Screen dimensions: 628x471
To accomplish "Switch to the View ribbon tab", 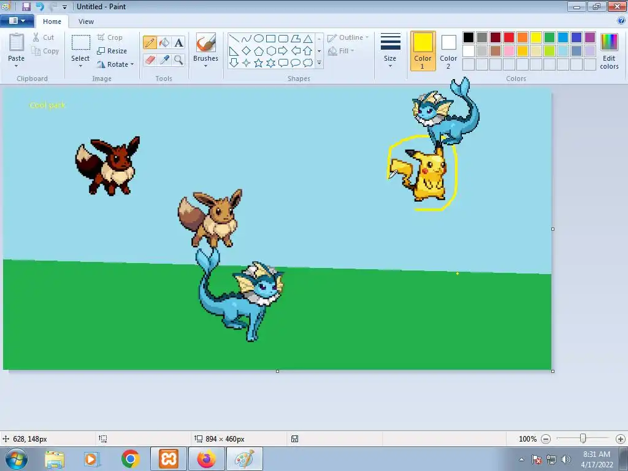I will [86, 21].
